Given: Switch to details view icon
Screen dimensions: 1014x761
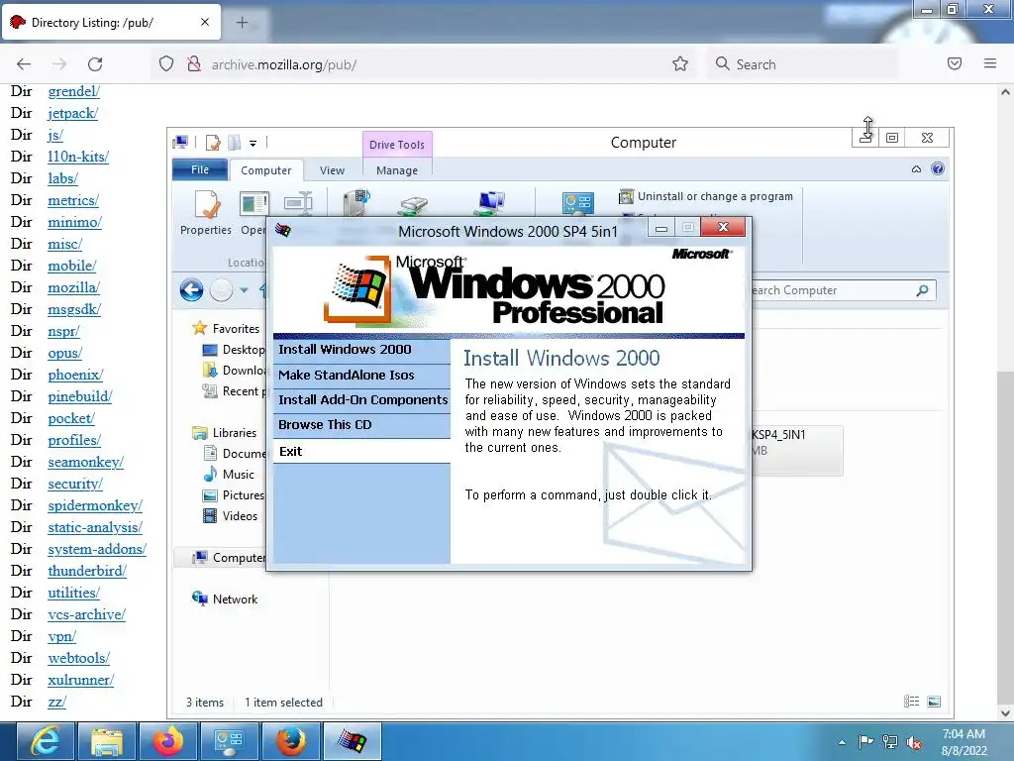Looking at the screenshot, I should pyautogui.click(x=911, y=702).
